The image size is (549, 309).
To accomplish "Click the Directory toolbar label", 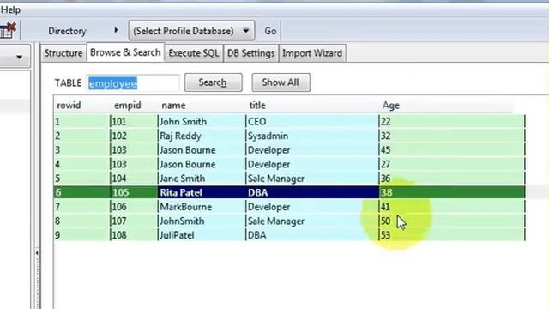I will pos(67,31).
